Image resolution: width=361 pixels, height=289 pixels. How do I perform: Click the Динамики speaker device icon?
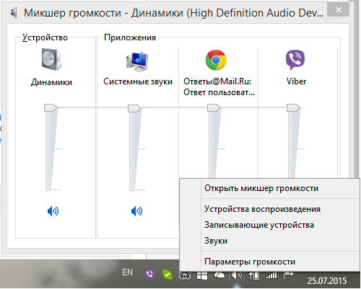tap(51, 59)
